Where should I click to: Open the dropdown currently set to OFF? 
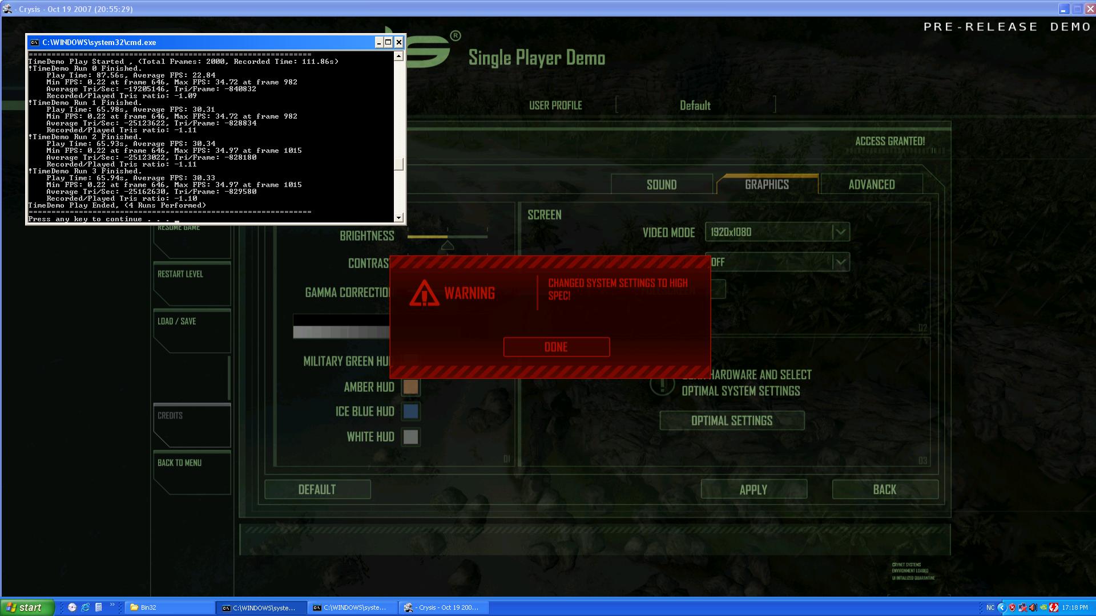(777, 262)
